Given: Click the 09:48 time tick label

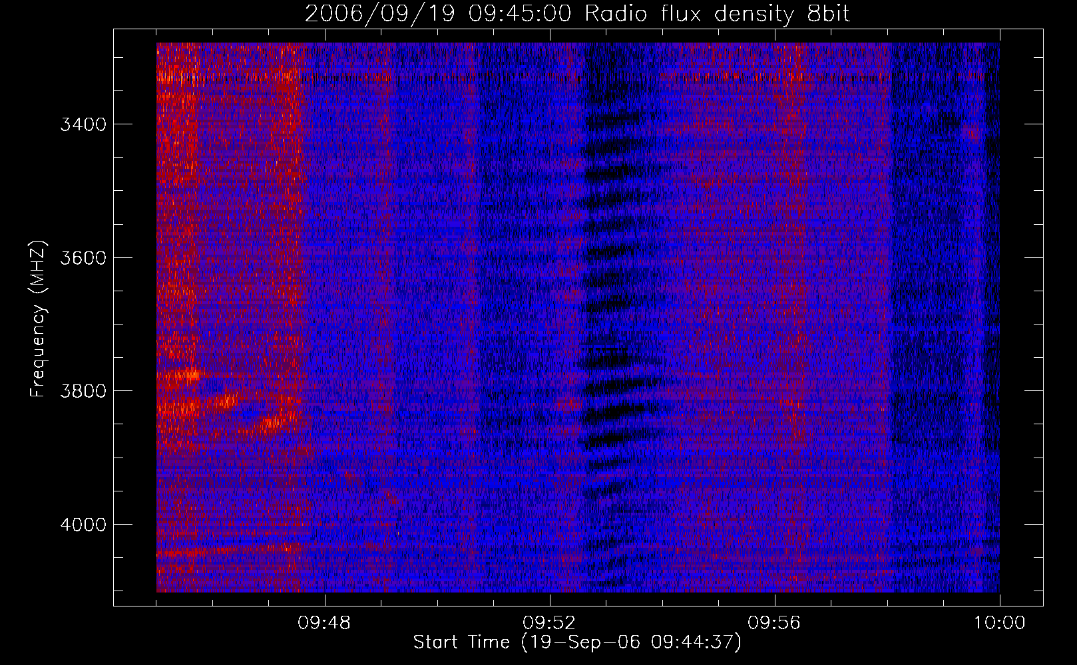Looking at the screenshot, I should tap(324, 623).
